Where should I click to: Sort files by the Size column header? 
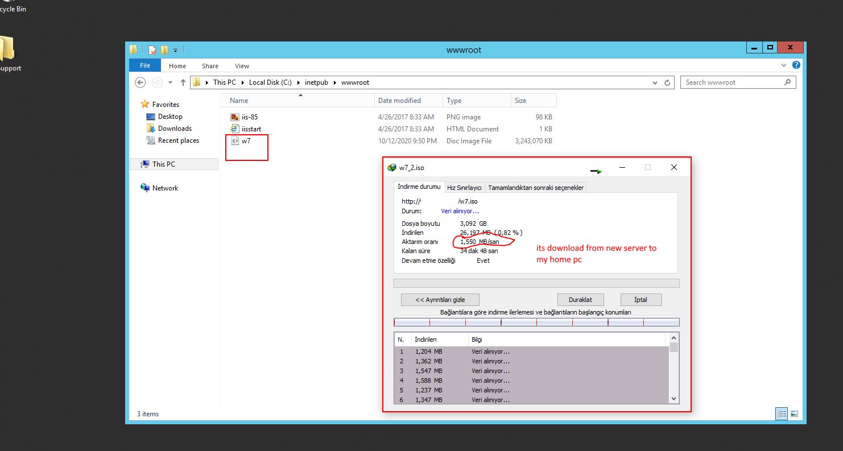pyautogui.click(x=534, y=101)
